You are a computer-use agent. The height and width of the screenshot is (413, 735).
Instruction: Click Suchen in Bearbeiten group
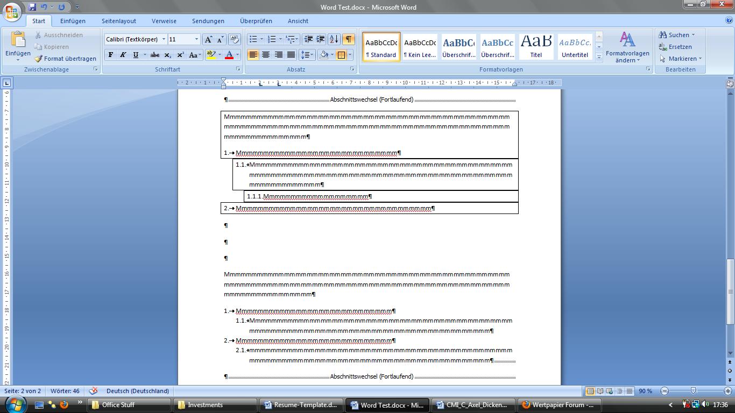click(677, 35)
